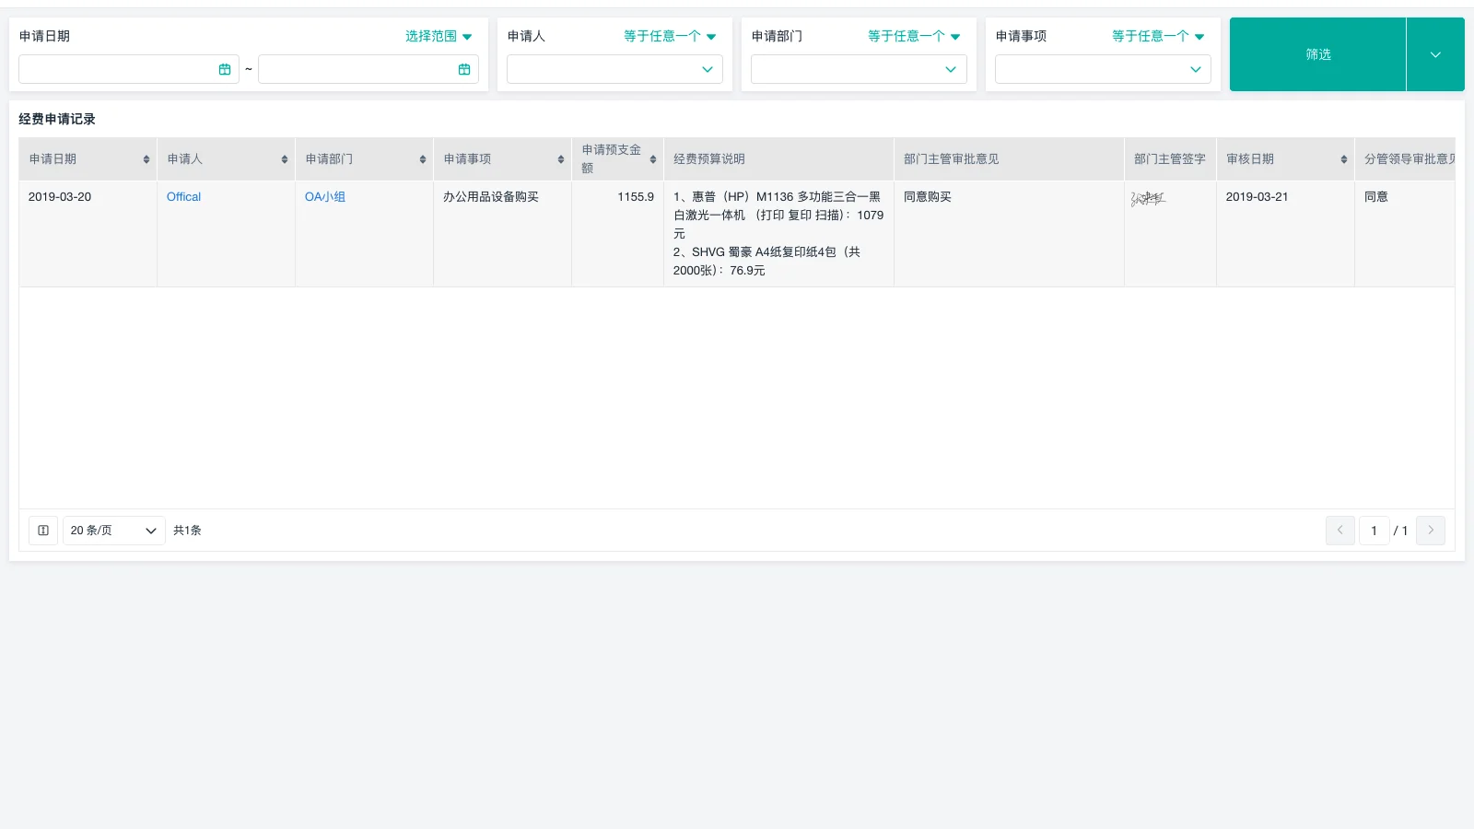Open the end date calendar picker
Viewport: 1474px width, 829px height.
[x=463, y=68]
